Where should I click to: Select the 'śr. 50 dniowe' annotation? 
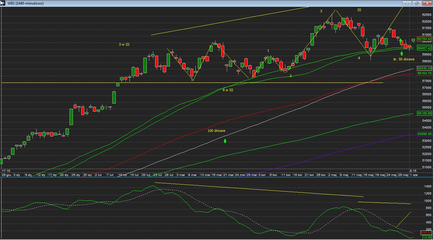click(x=404, y=59)
